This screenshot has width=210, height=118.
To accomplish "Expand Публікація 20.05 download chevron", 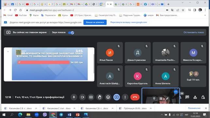I will click(151, 108).
